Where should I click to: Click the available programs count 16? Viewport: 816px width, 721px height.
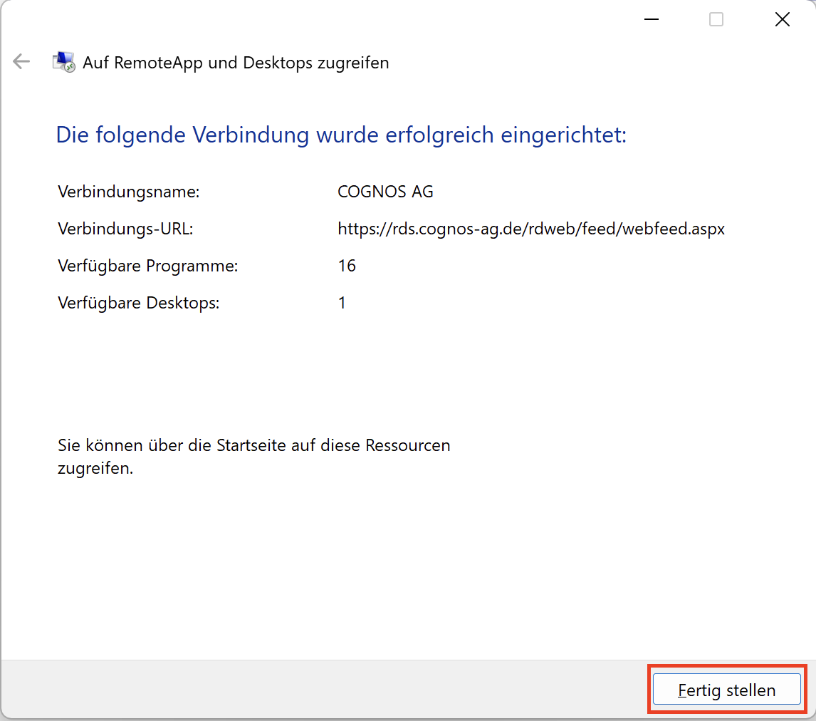click(x=347, y=266)
